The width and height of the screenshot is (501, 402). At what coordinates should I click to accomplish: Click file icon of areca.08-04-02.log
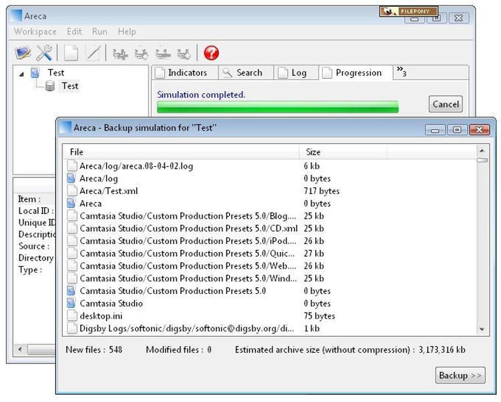tap(72, 166)
